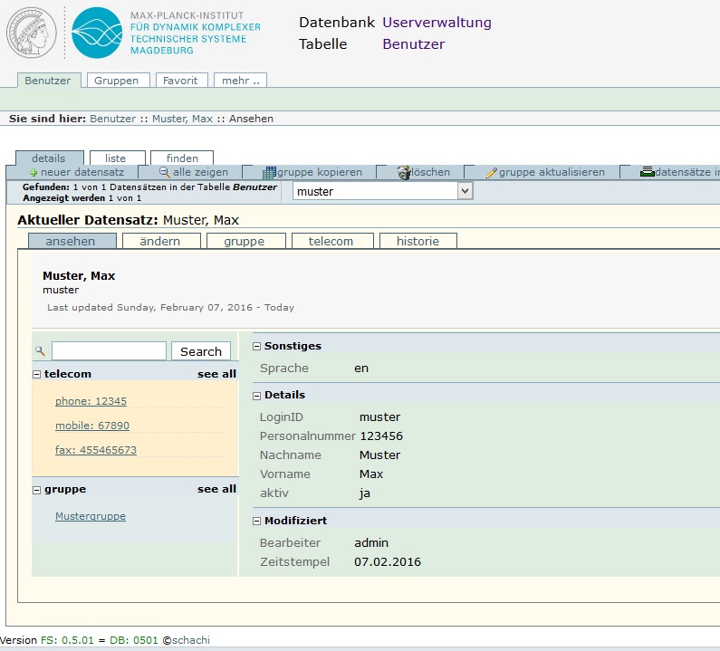
Task: Click into the sidebar search text field
Action: (x=109, y=351)
